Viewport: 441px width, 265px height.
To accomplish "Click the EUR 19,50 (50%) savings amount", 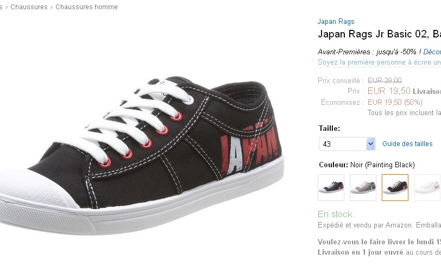I will [x=395, y=102].
